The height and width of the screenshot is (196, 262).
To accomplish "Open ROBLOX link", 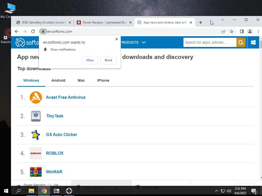I will tap(55, 153).
